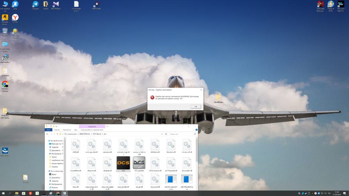The image size is (349, 196).
Task: Click the file list vertical scrollbar
Action: click(x=197, y=151)
